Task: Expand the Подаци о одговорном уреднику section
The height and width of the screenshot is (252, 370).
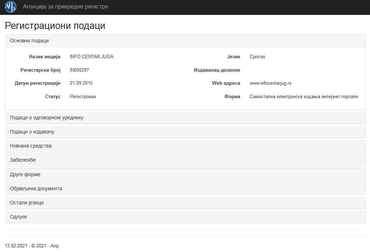Action: (x=47, y=118)
